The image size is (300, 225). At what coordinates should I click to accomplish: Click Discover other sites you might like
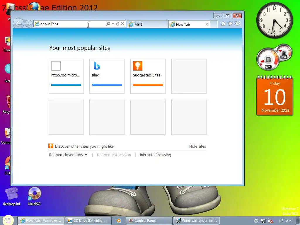[84, 146]
